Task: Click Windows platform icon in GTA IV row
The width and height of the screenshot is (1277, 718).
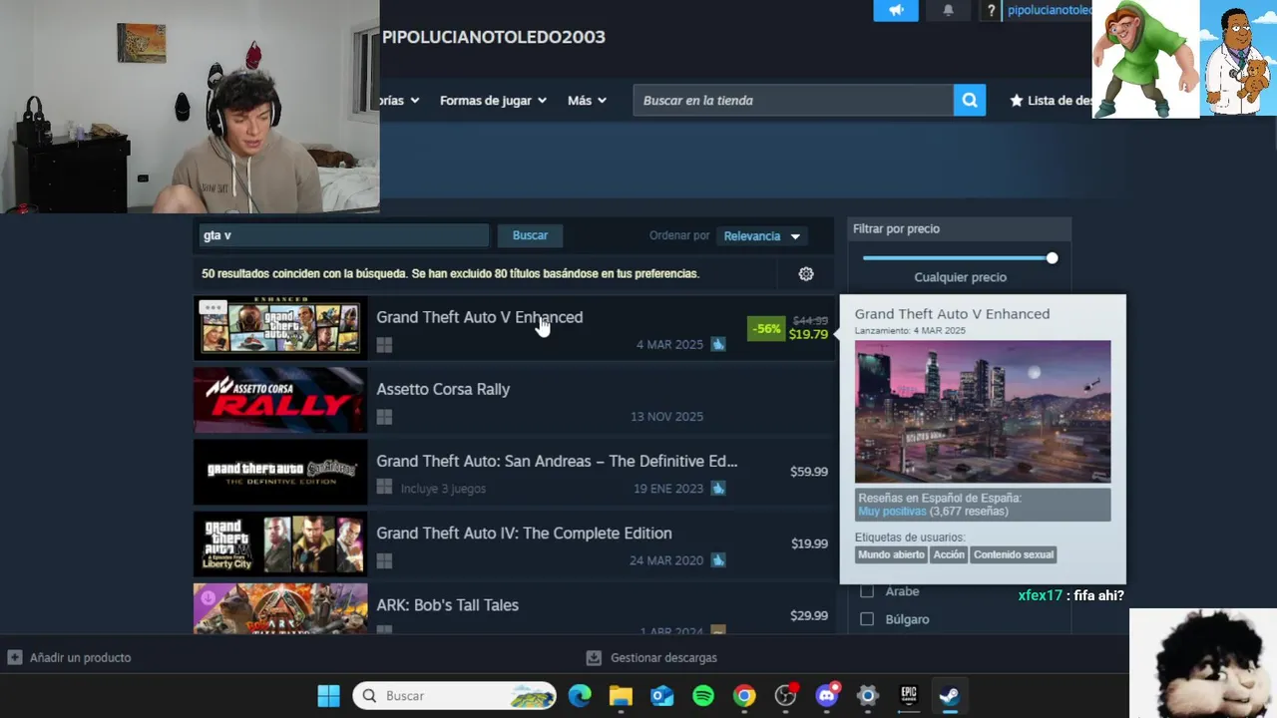Action: [384, 560]
